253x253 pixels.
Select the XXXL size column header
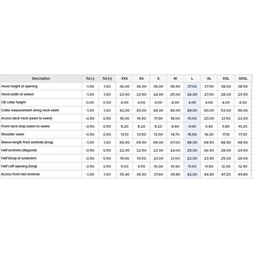243,78
